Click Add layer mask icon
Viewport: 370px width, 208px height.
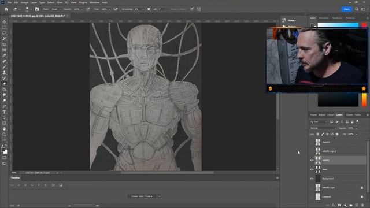[x=339, y=206]
